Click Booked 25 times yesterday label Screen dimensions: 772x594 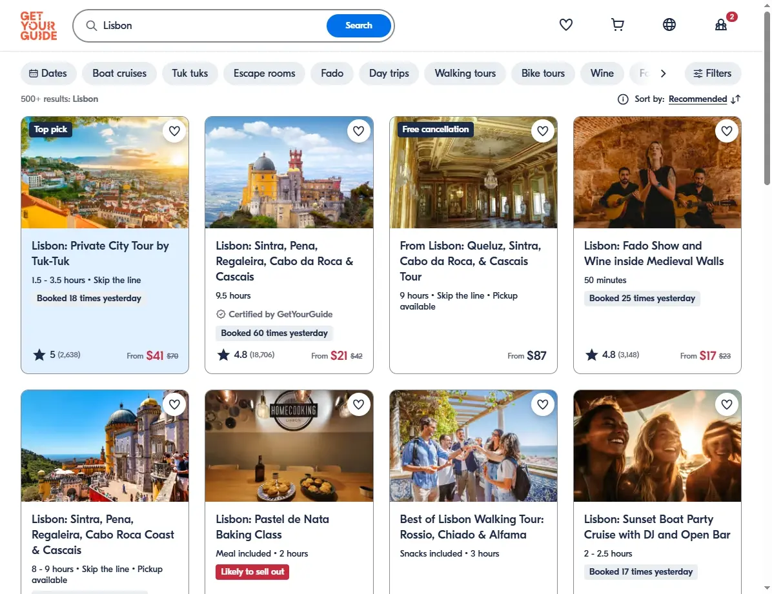pyautogui.click(x=642, y=298)
